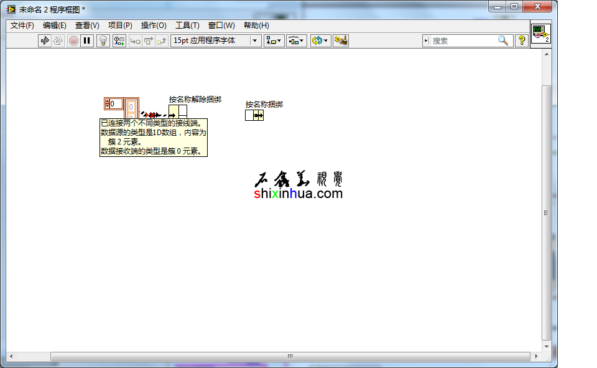Viewport: 597px width, 368px height.
Task: Click the Clean Up Diagram icon
Action: tap(340, 40)
